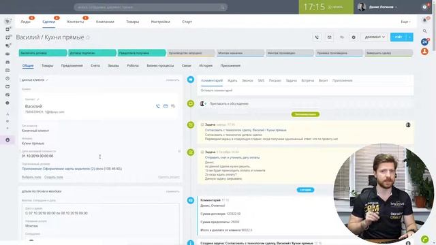Open the 'Контакты' menu item
Viewport: 436px width, 245px height.
point(76,22)
